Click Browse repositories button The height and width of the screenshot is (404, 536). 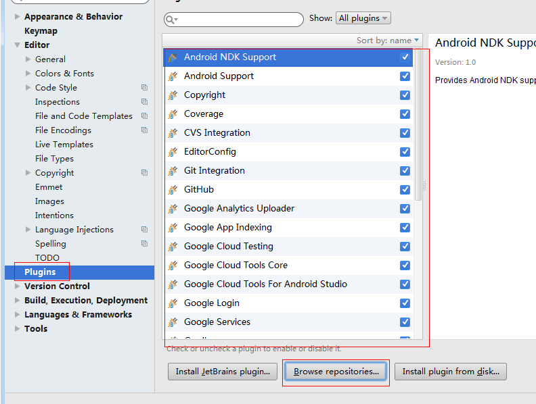(336, 372)
